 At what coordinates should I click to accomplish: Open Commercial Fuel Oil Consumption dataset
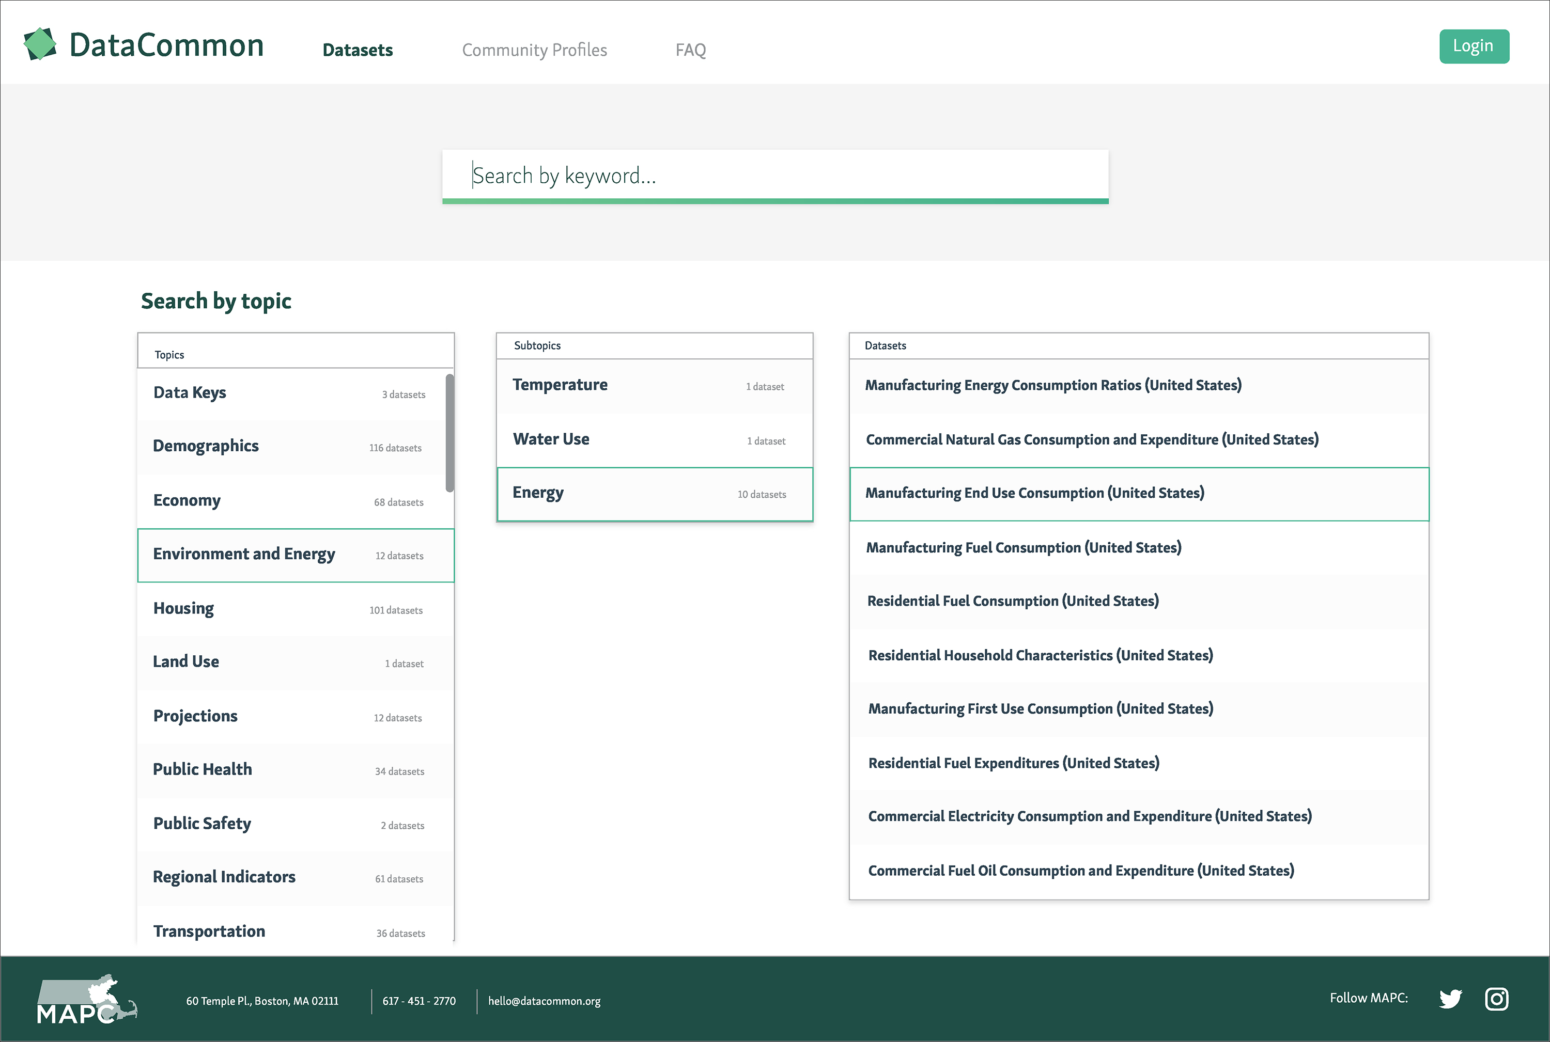tap(1080, 871)
